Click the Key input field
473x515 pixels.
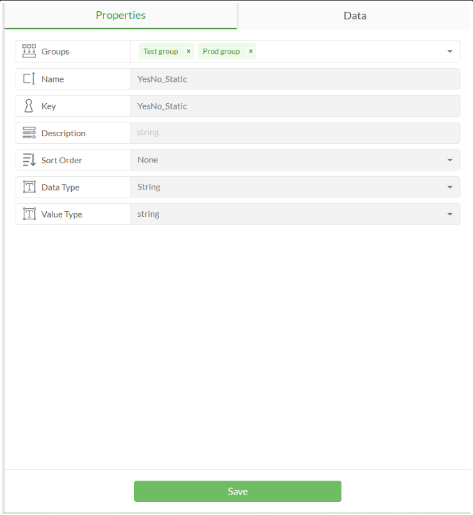click(295, 106)
